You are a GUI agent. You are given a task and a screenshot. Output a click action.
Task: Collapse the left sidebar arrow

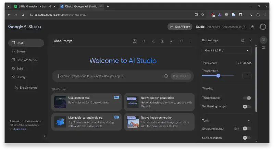[x=44, y=136]
